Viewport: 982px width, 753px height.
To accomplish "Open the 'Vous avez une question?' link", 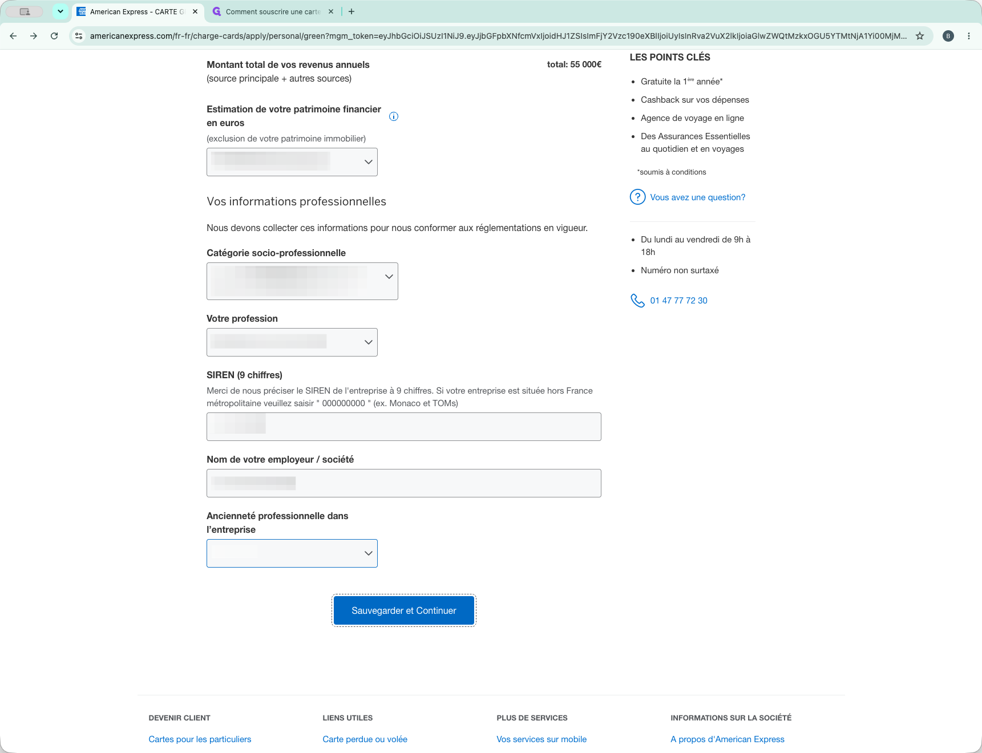I will point(698,197).
